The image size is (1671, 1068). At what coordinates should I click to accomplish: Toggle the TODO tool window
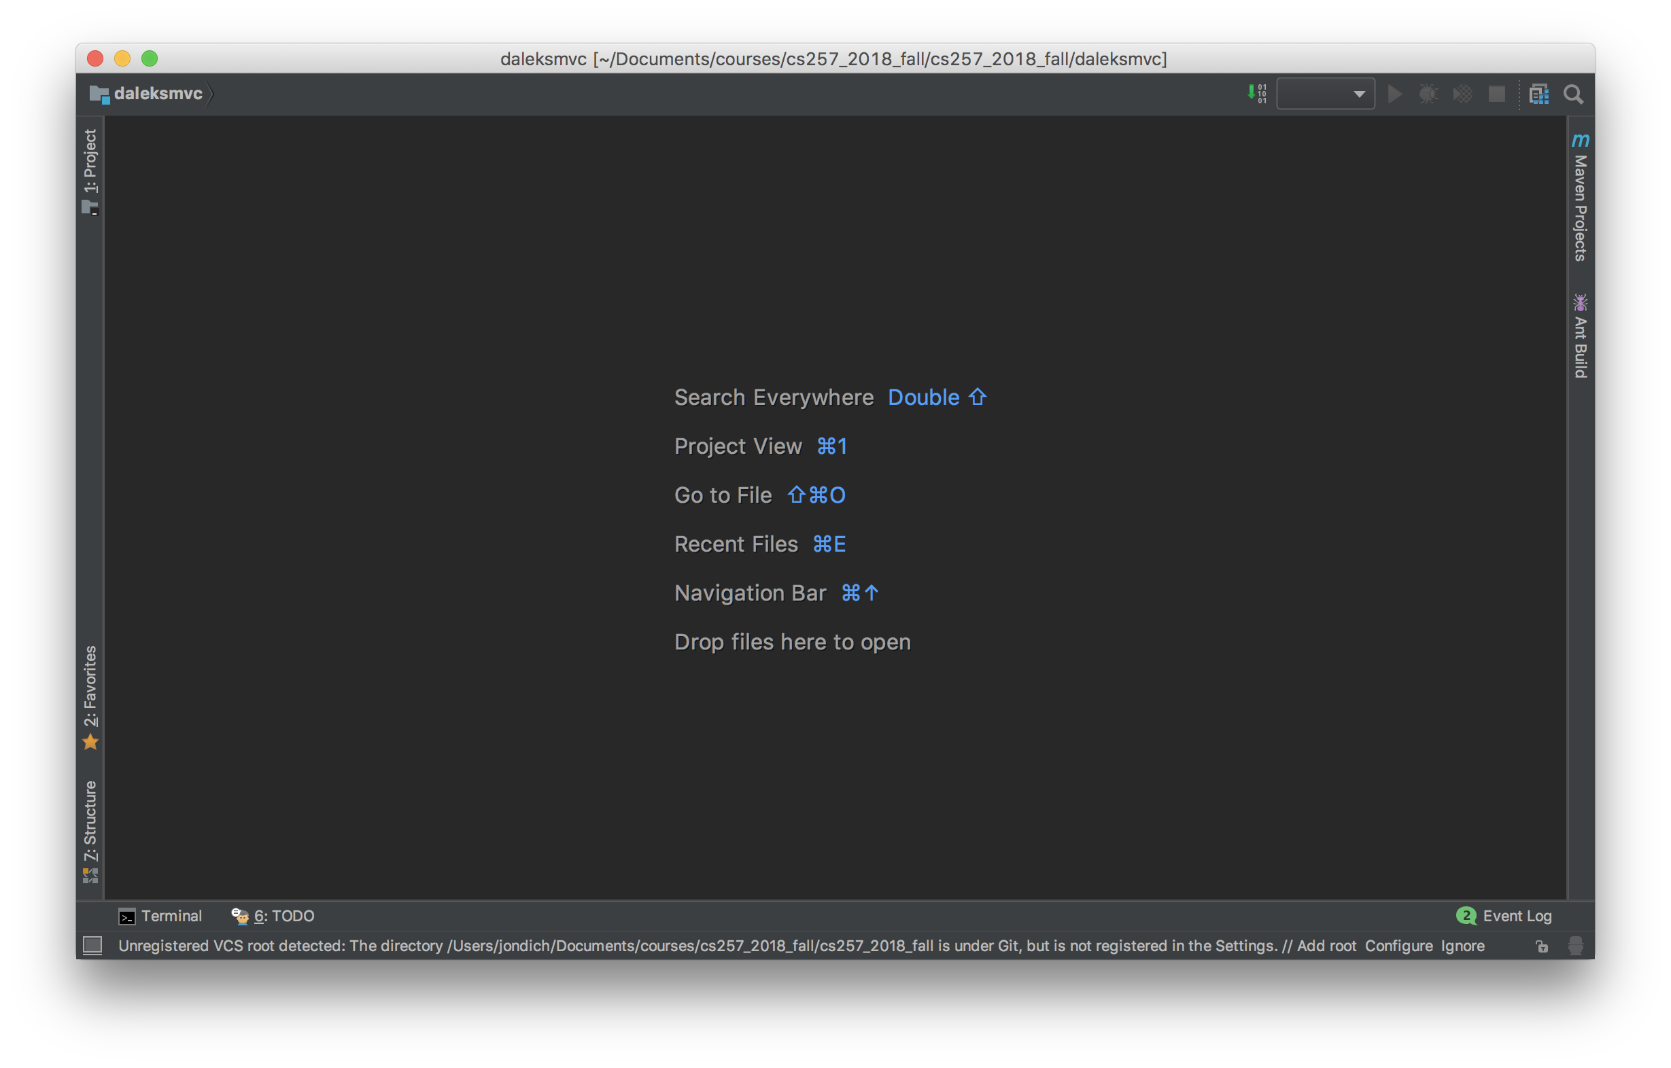273,915
